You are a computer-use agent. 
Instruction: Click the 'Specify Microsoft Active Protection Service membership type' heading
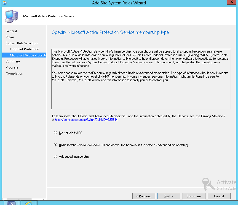click(110, 32)
